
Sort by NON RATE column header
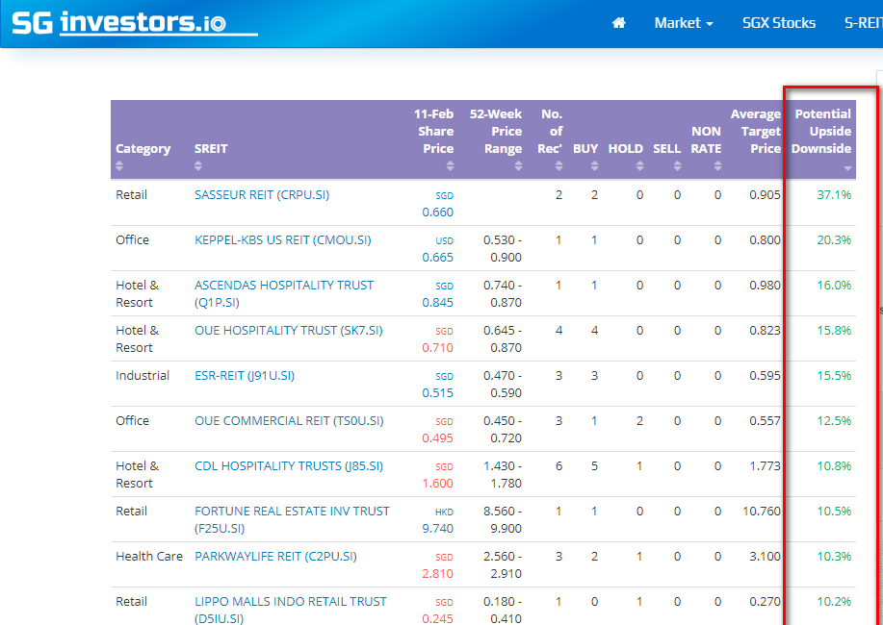click(706, 140)
